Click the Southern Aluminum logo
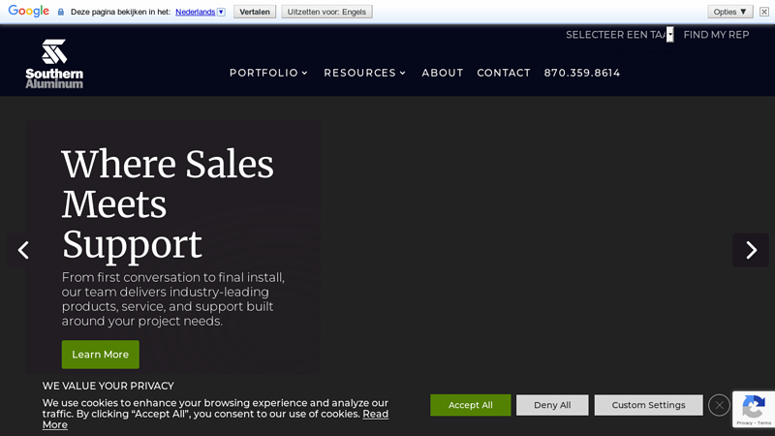Image resolution: width=775 pixels, height=436 pixels. 54,64
